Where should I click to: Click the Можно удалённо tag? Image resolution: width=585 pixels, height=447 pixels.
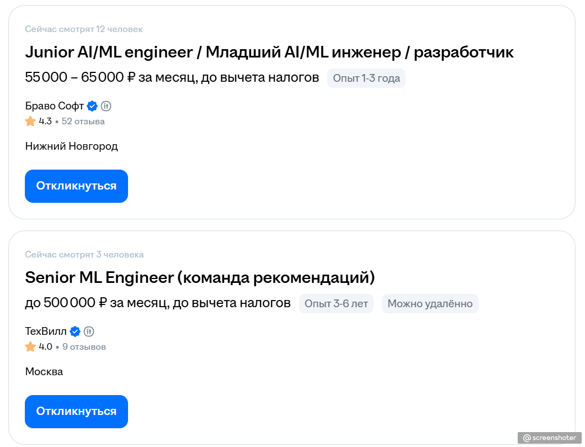[x=430, y=303]
